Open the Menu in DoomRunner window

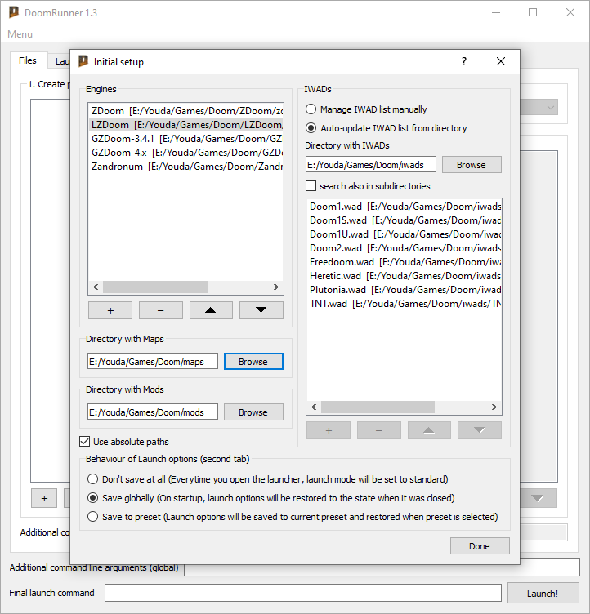tap(20, 34)
